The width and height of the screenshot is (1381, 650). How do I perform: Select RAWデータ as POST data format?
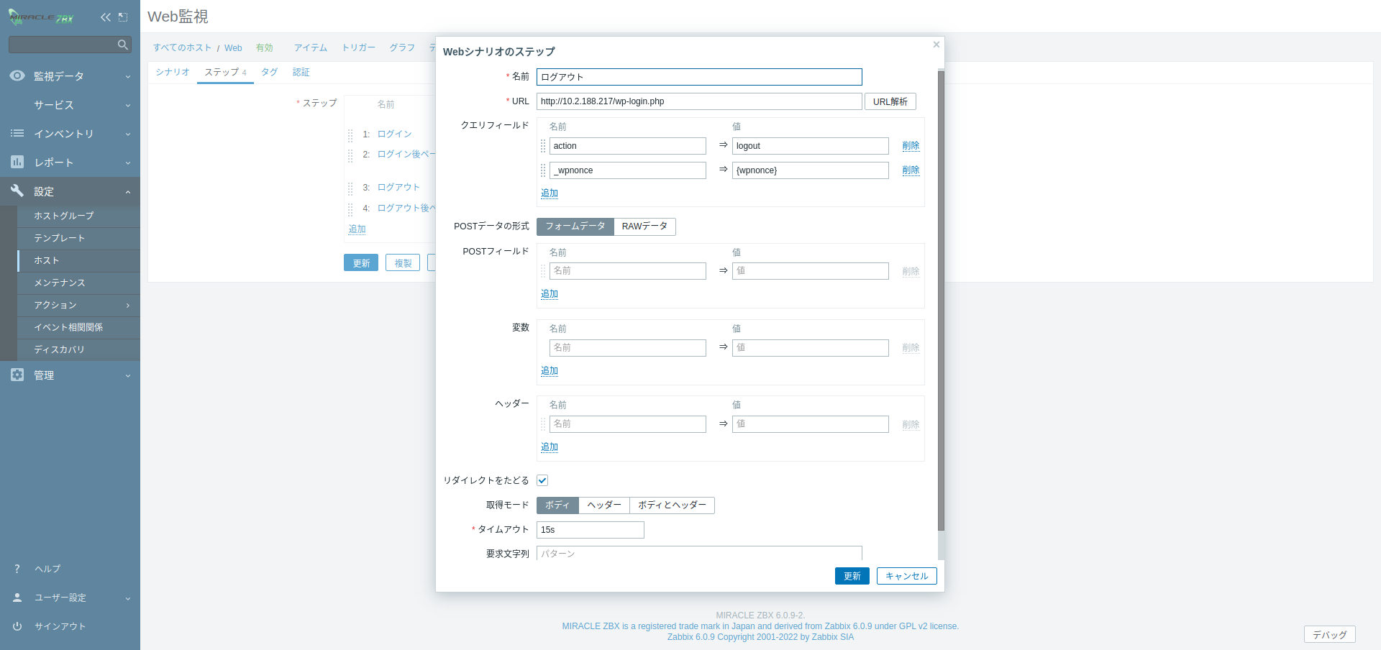click(x=644, y=226)
